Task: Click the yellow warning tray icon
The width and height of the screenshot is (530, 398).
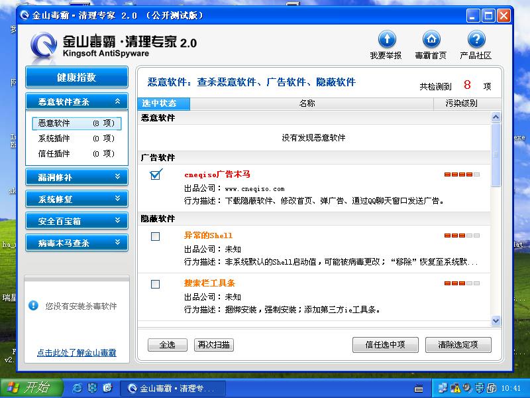Action: coord(455,388)
